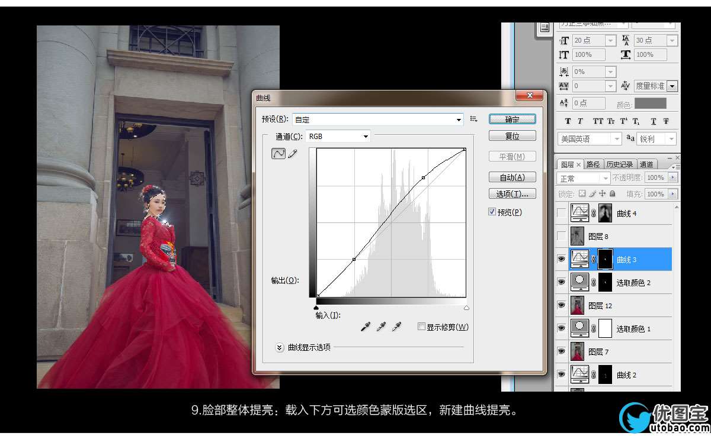Click mask link icon on 曲线 3 layer
The width and height of the screenshot is (711, 436).
pyautogui.click(x=593, y=259)
